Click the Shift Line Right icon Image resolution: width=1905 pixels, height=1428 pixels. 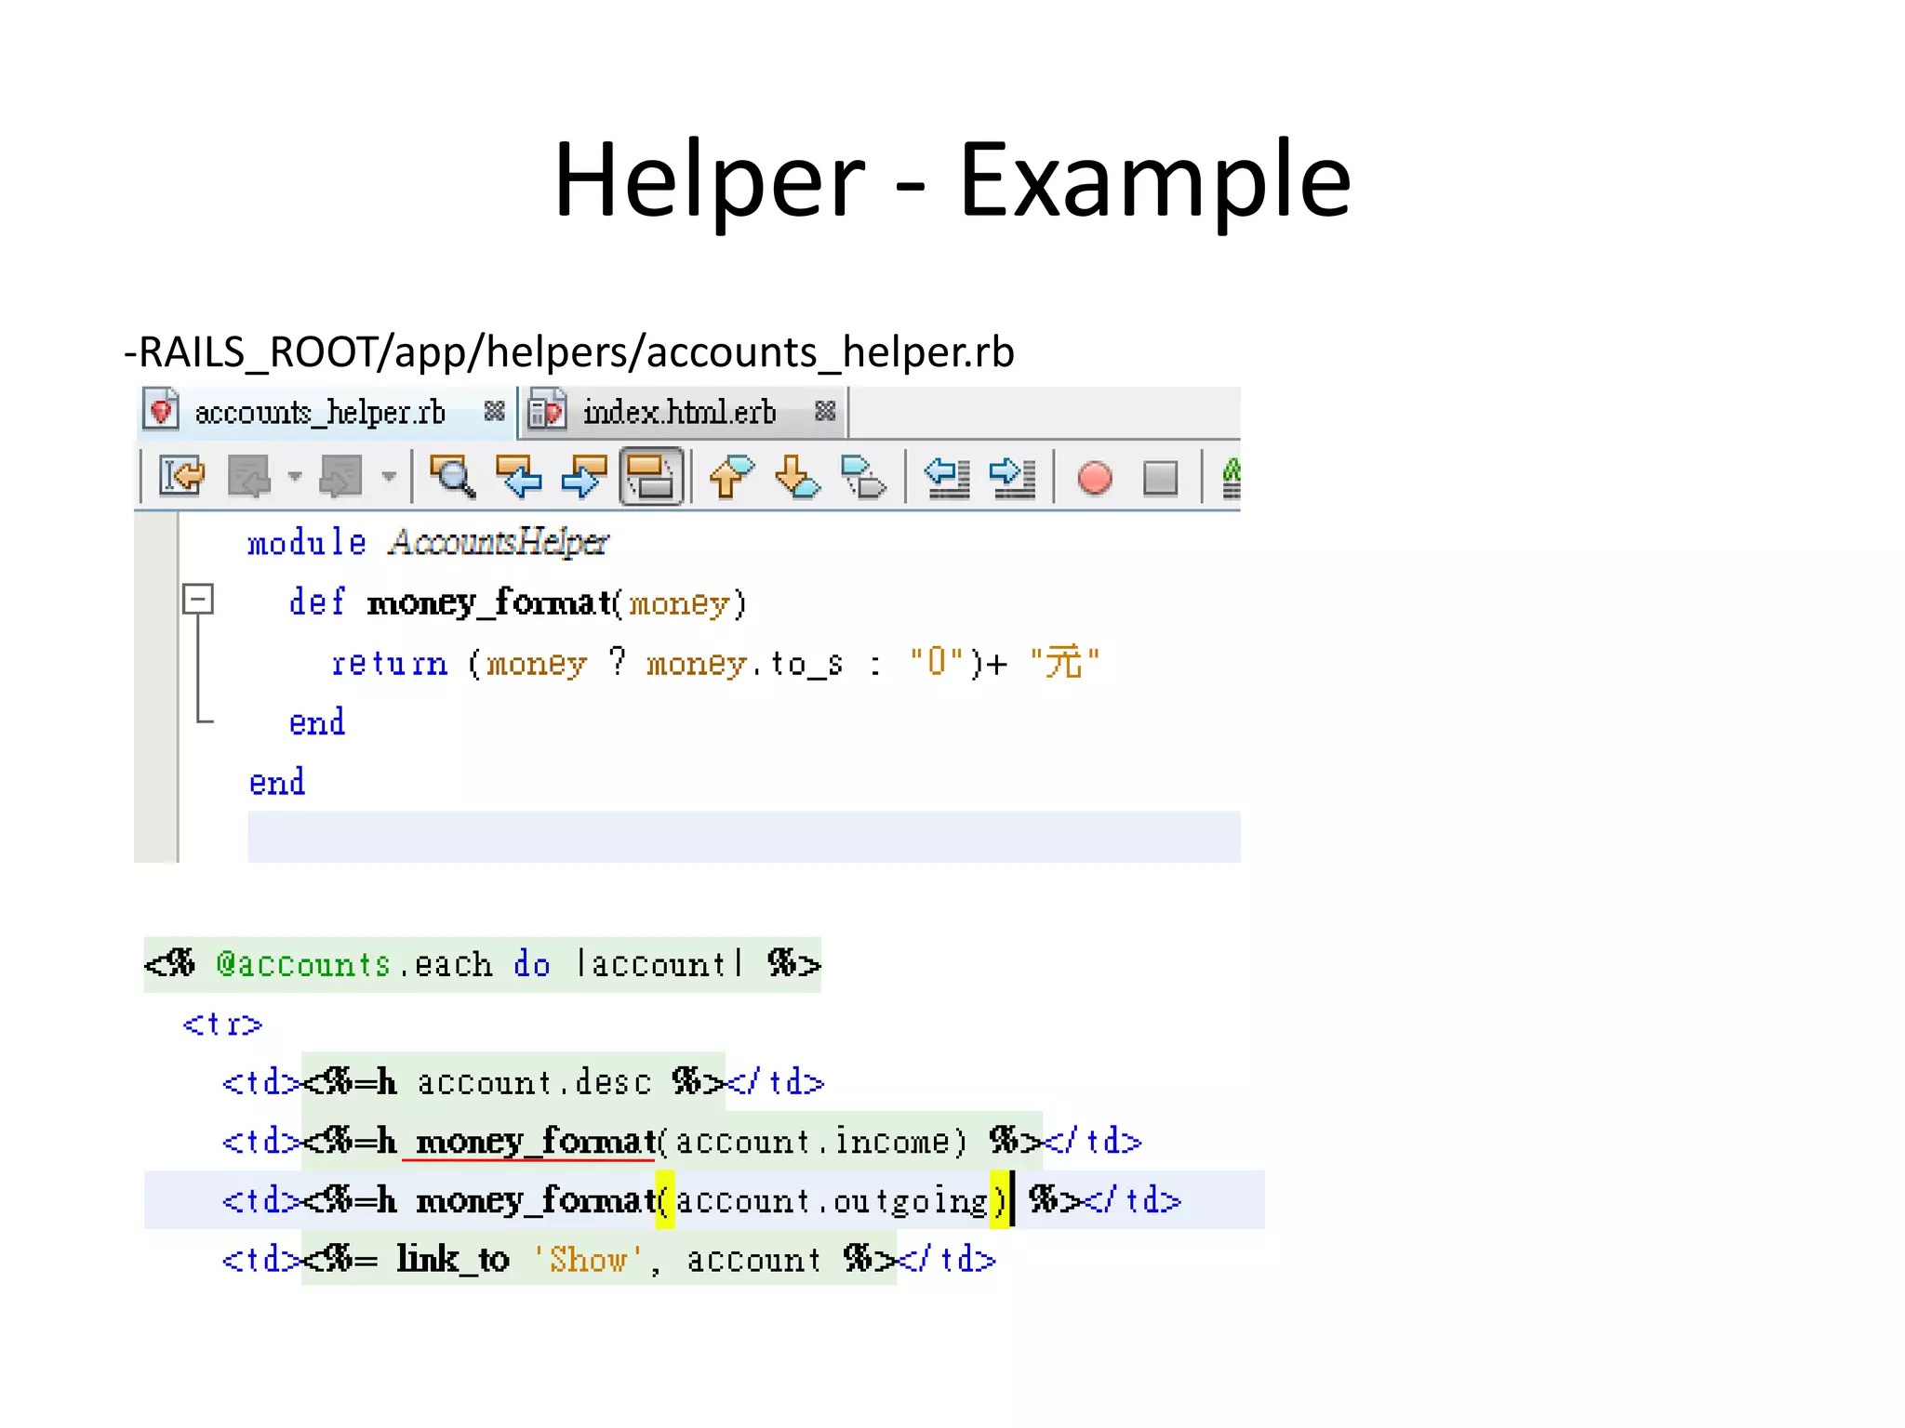pyautogui.click(x=1013, y=477)
